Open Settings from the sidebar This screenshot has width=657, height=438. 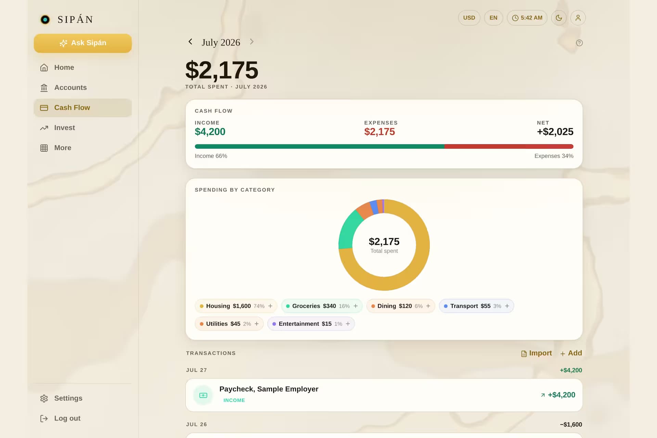coord(83,398)
